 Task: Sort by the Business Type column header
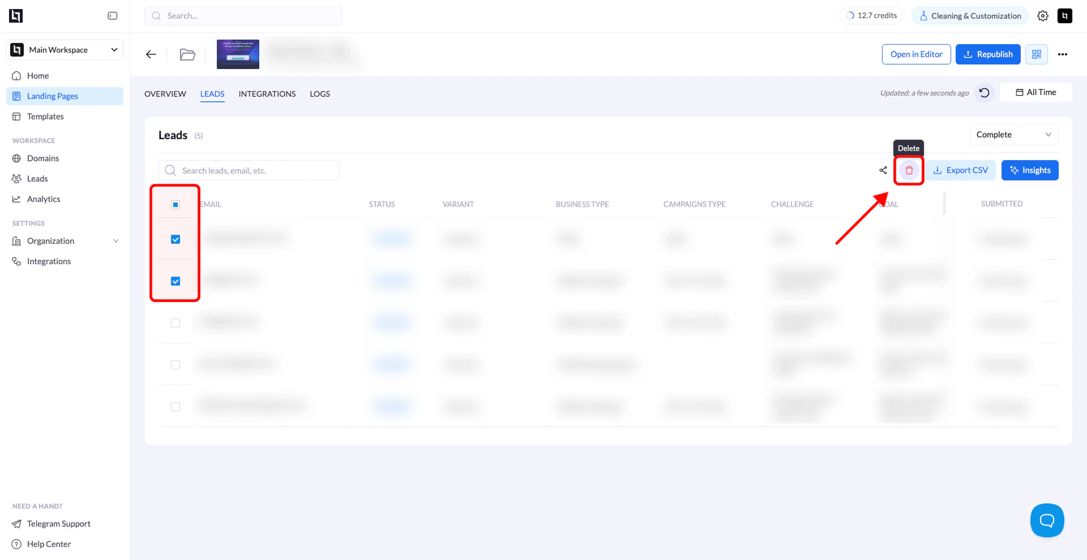(x=582, y=204)
